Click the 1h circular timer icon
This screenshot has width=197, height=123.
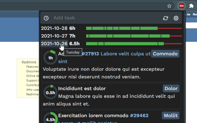50,58
